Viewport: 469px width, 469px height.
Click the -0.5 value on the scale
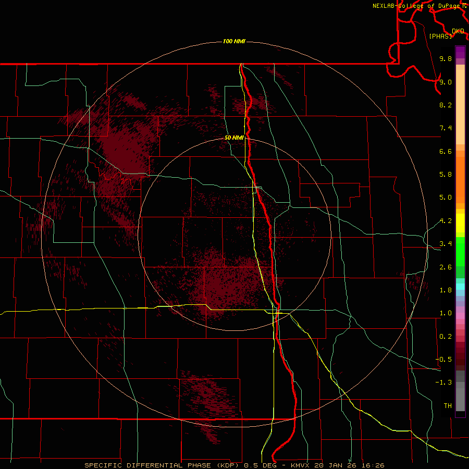[x=443, y=360]
